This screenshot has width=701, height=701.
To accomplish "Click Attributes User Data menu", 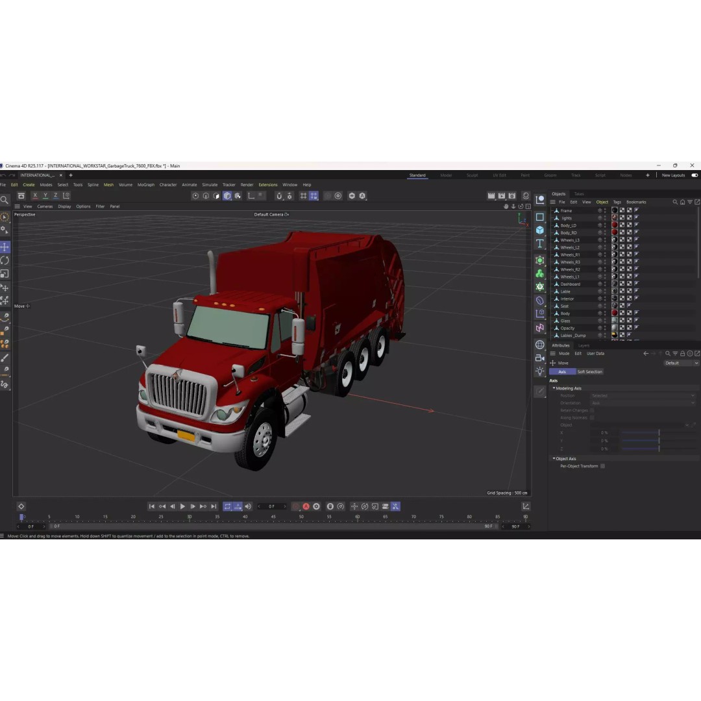I will pyautogui.click(x=595, y=354).
